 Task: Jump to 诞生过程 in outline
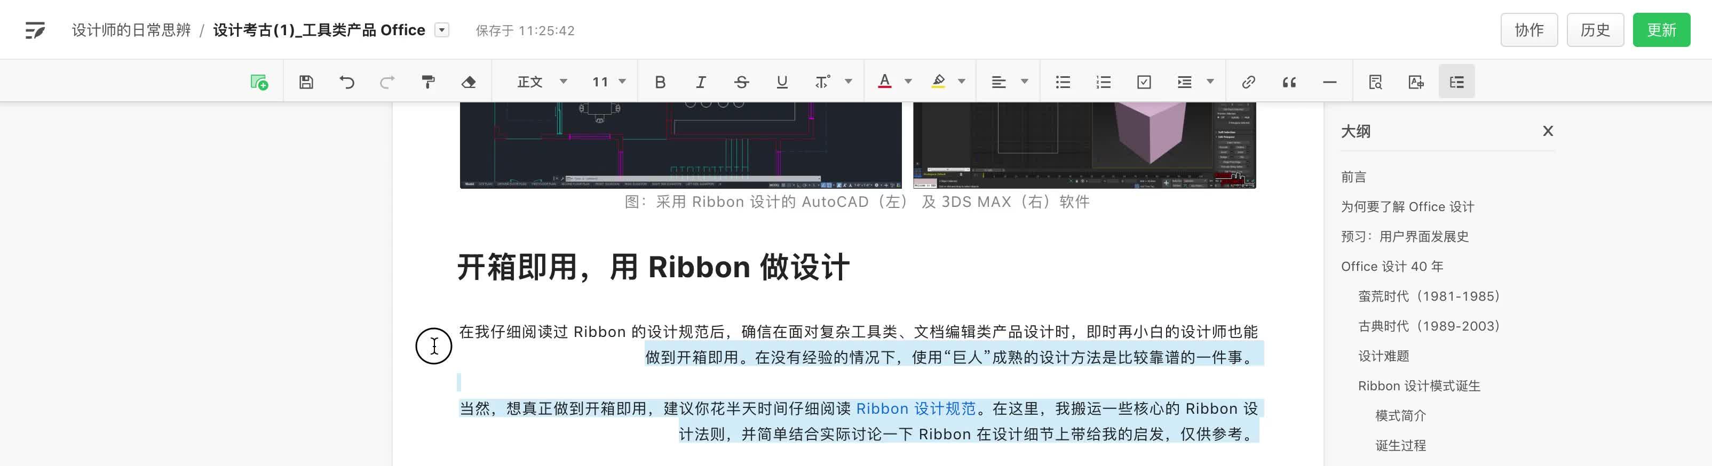click(1400, 445)
